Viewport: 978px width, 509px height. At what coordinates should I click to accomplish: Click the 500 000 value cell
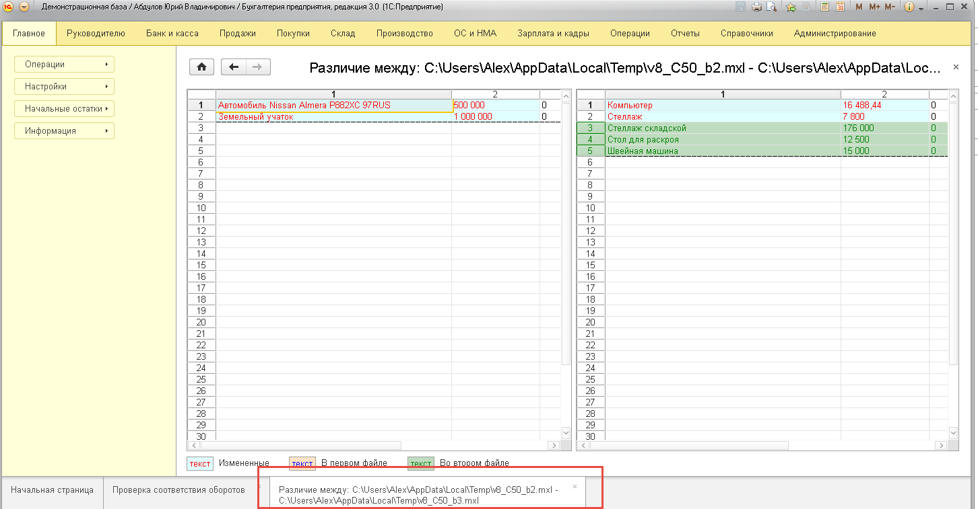[x=496, y=105]
